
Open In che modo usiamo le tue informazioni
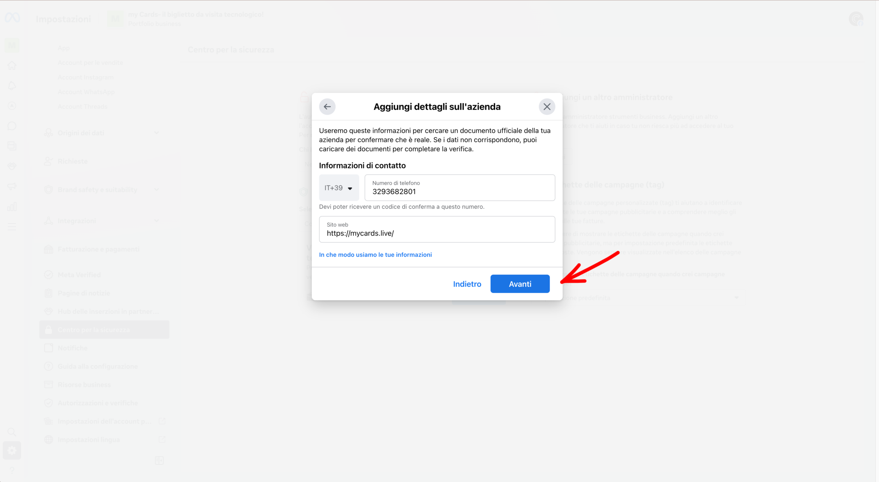click(375, 255)
